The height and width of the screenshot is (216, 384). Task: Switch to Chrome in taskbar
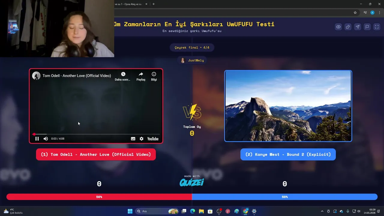pos(245,211)
